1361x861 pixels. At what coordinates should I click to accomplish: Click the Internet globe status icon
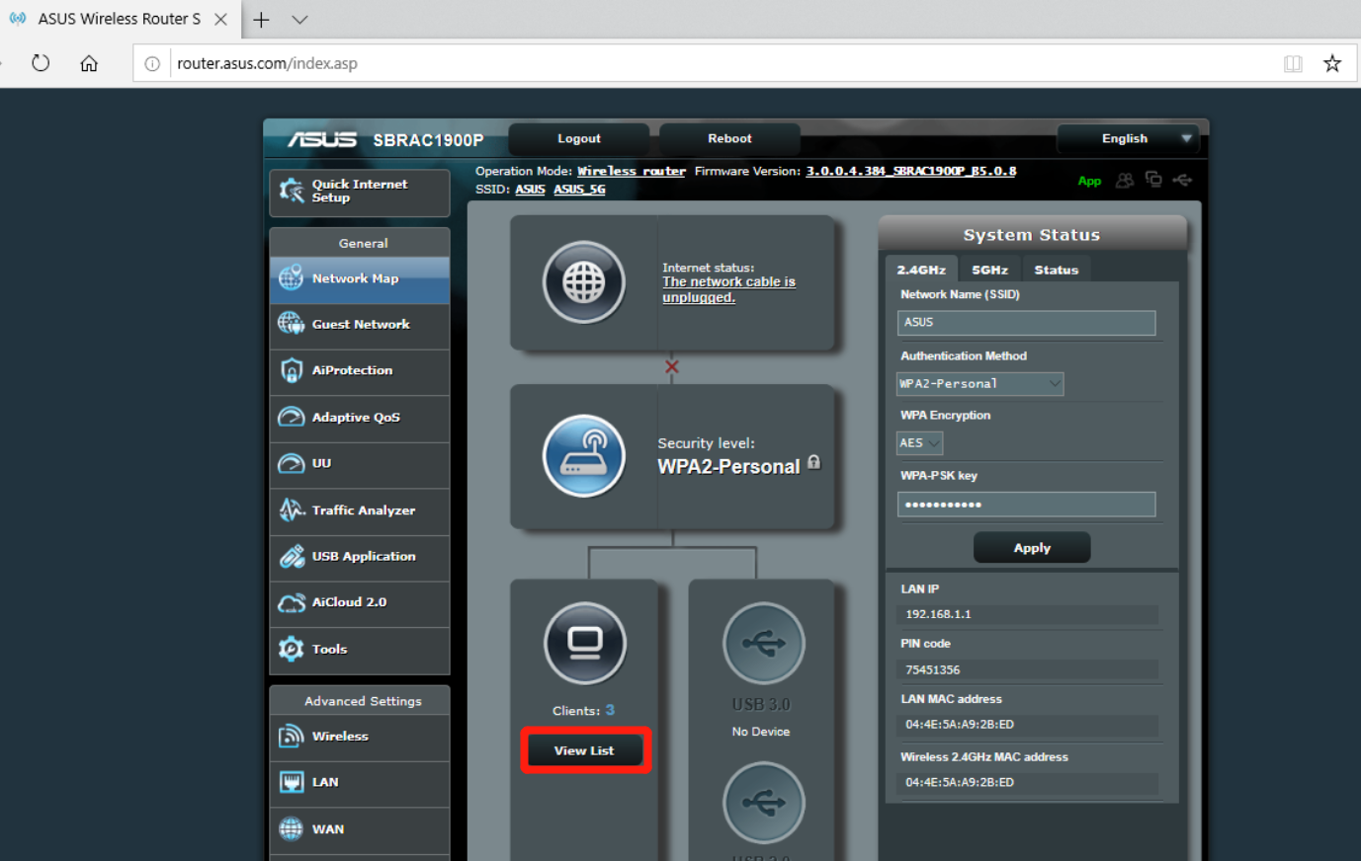click(x=584, y=283)
